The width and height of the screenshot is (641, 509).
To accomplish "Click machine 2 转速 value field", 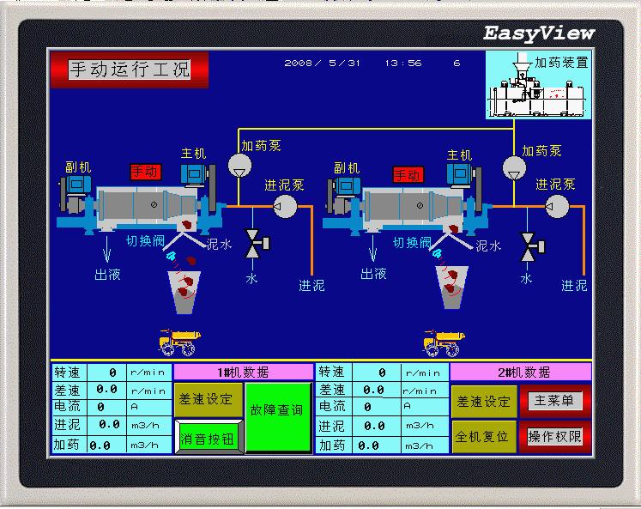I will point(377,373).
